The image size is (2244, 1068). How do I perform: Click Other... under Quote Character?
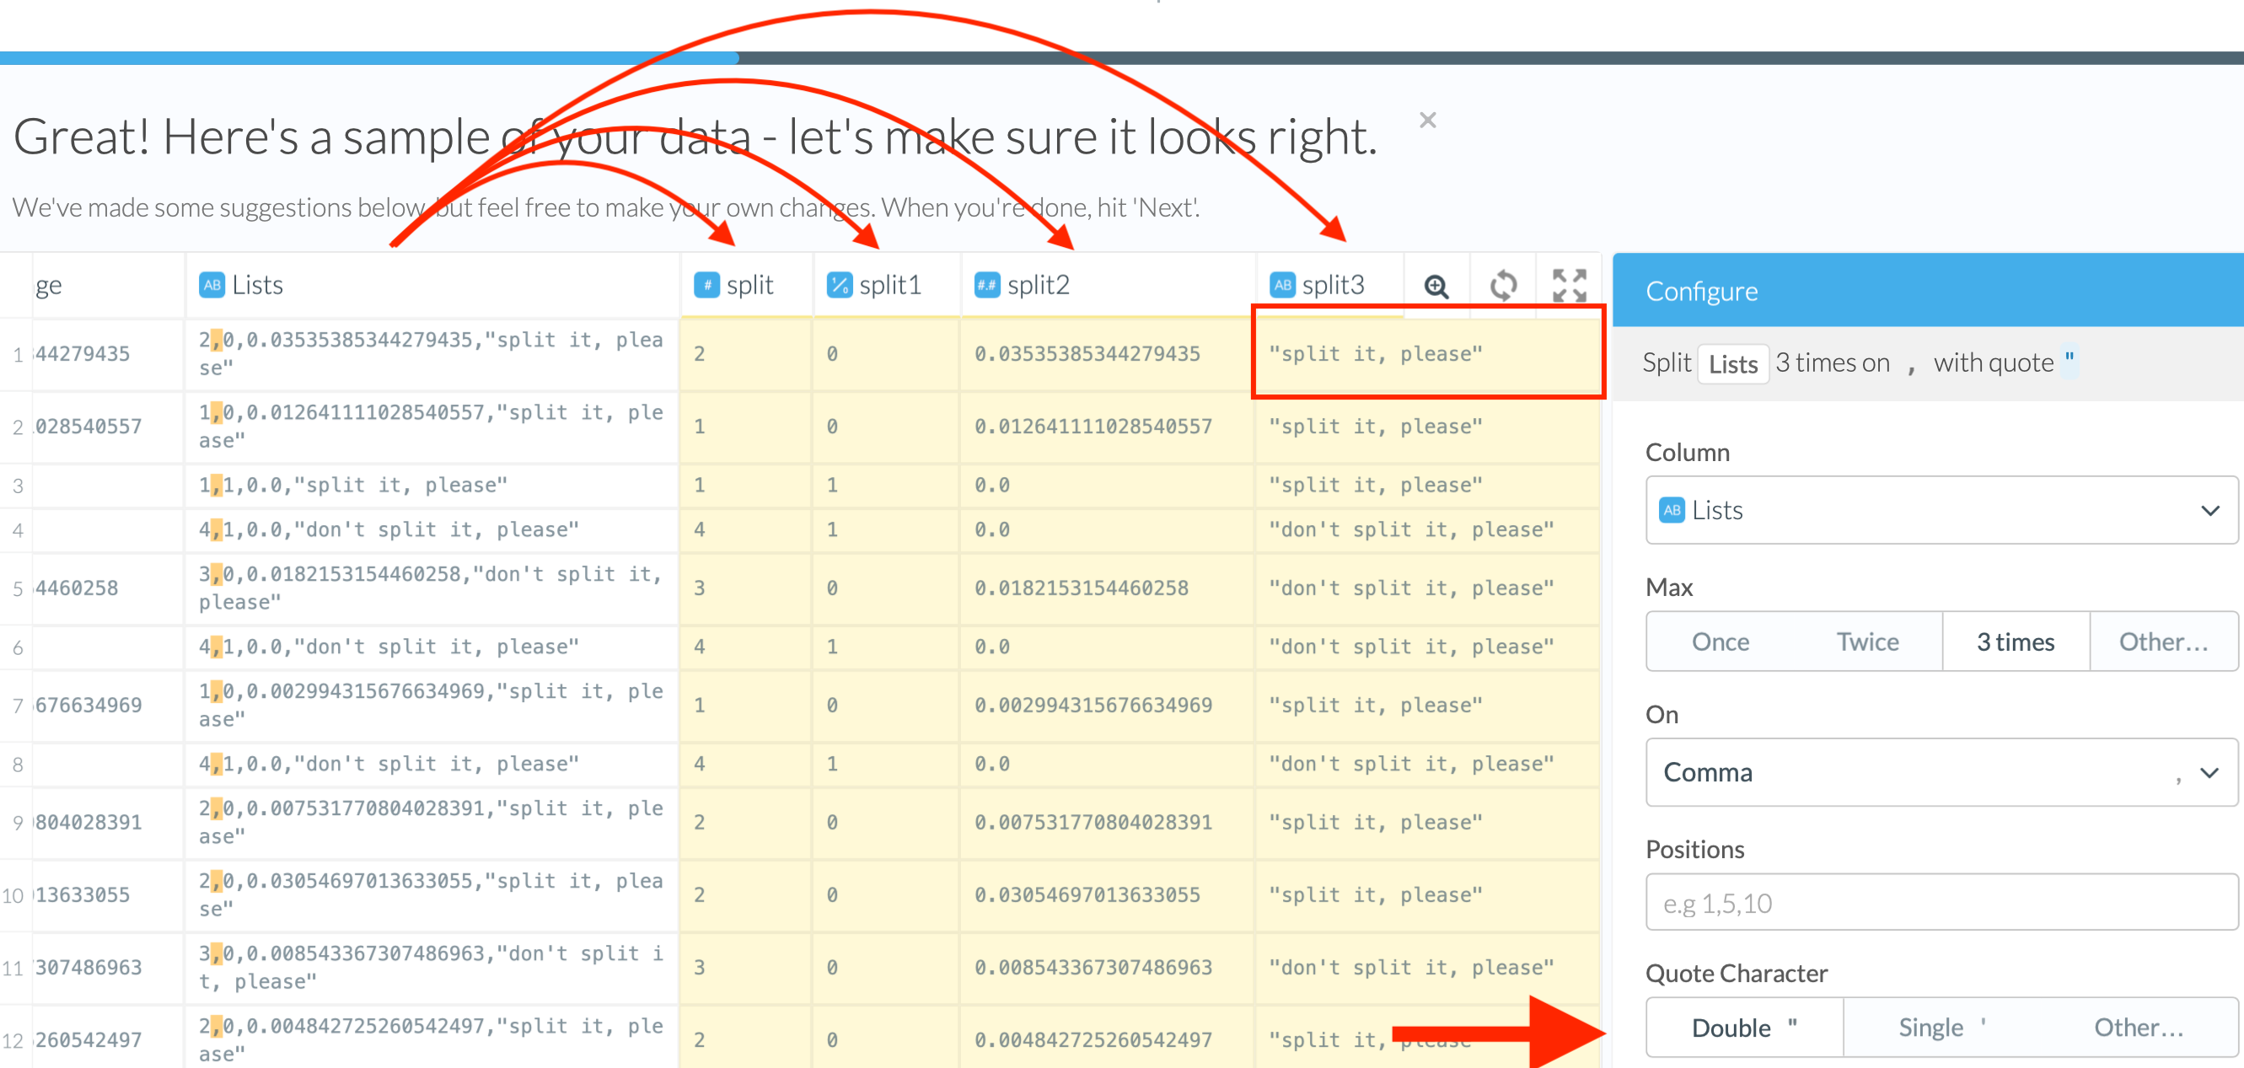pos(2138,1028)
